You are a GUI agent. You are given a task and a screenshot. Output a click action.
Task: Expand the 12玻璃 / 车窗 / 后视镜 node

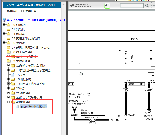point(9,65)
